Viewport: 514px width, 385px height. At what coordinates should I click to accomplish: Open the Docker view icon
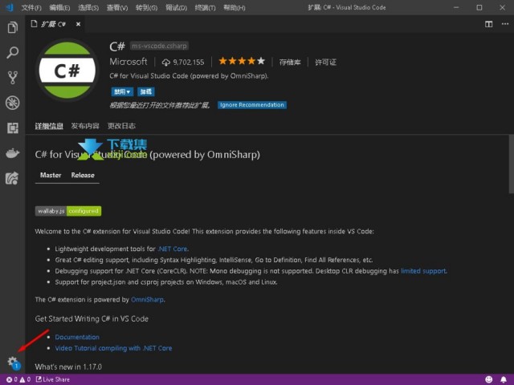[x=13, y=153]
